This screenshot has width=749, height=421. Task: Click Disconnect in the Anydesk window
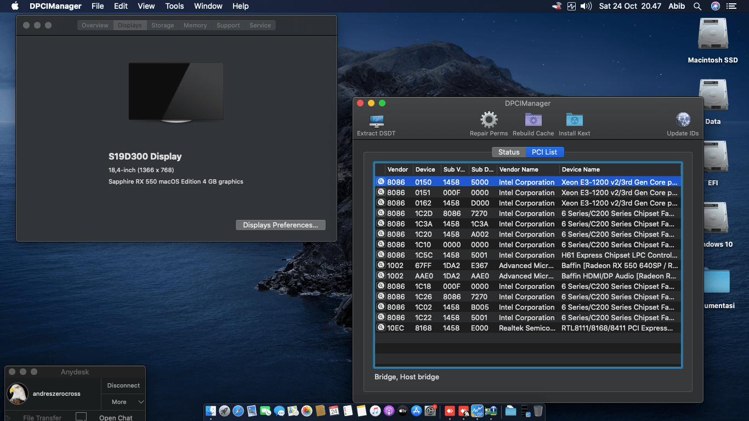pos(123,385)
